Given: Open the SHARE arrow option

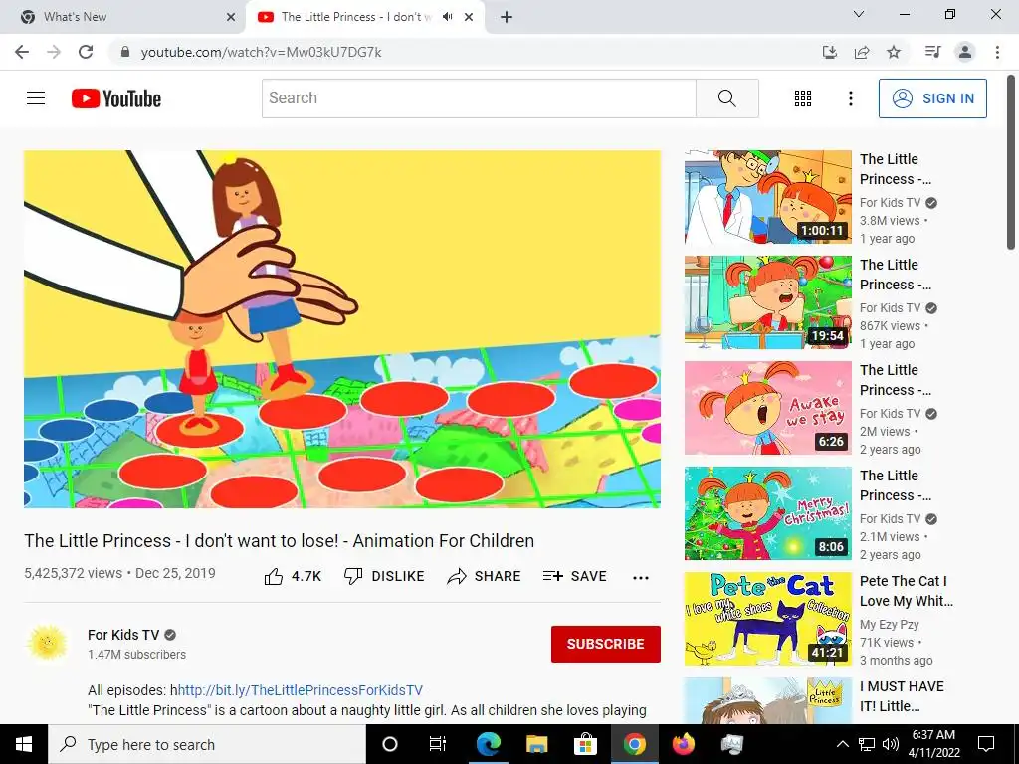Looking at the screenshot, I should (x=485, y=576).
